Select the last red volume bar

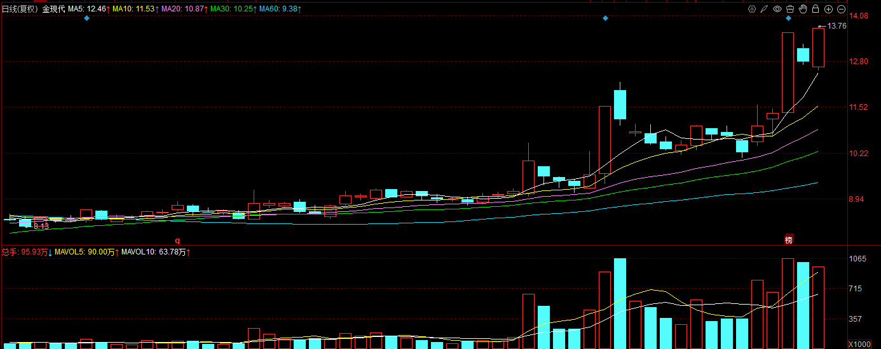pos(818,308)
